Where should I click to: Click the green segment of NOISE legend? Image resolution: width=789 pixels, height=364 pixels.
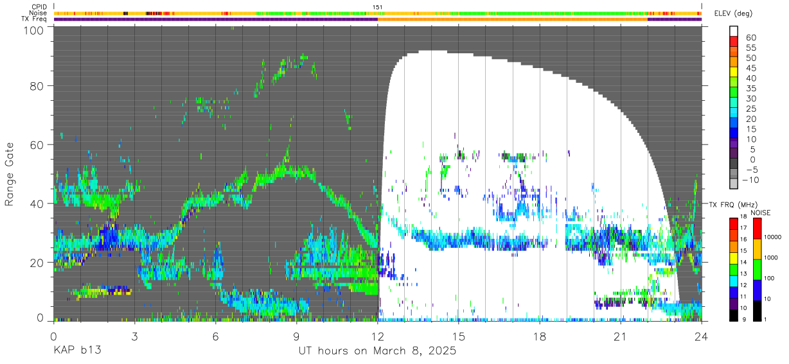[758, 269]
